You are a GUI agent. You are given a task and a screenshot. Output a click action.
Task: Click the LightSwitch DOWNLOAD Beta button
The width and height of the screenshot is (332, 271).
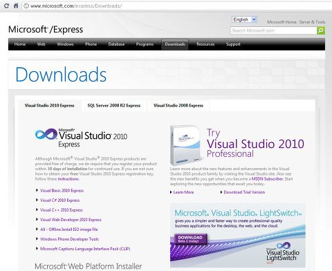[190, 239]
